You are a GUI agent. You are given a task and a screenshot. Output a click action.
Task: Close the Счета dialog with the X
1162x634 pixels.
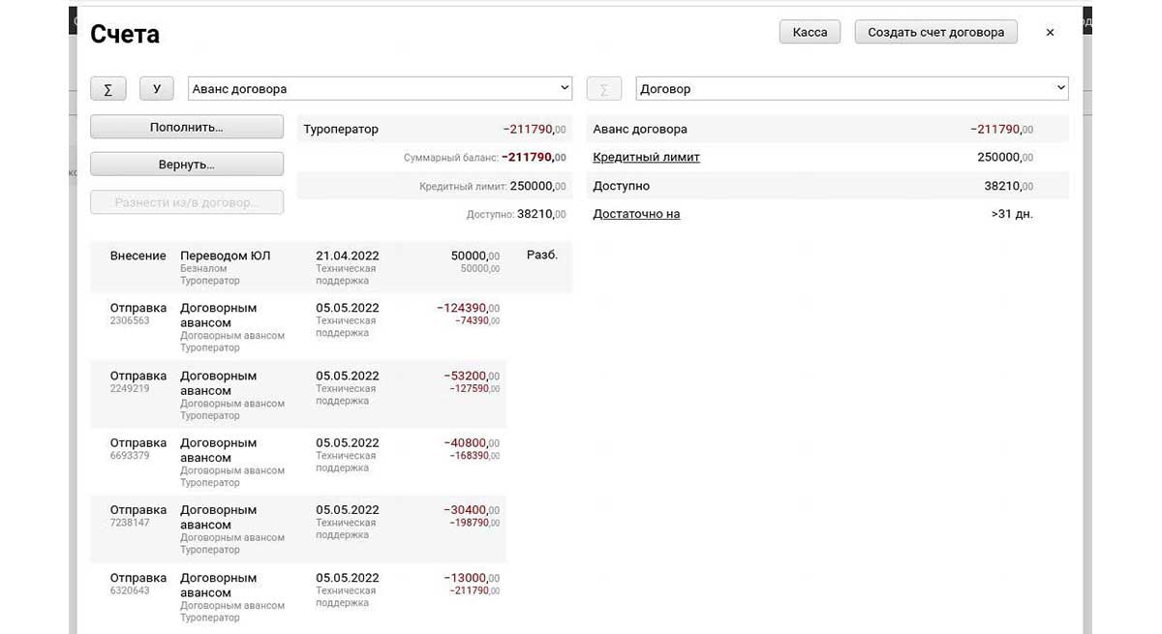(1050, 32)
